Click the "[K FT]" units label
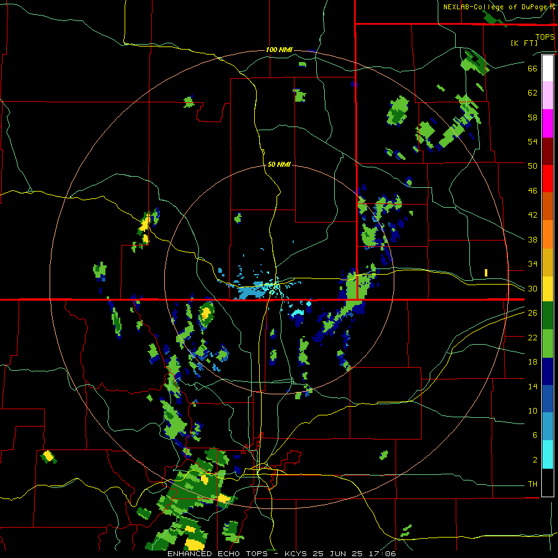The height and width of the screenshot is (558, 558). pyautogui.click(x=524, y=43)
